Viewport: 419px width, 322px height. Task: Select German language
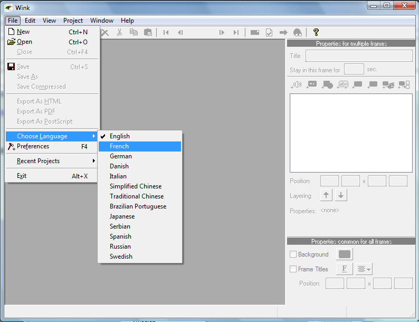(140, 156)
